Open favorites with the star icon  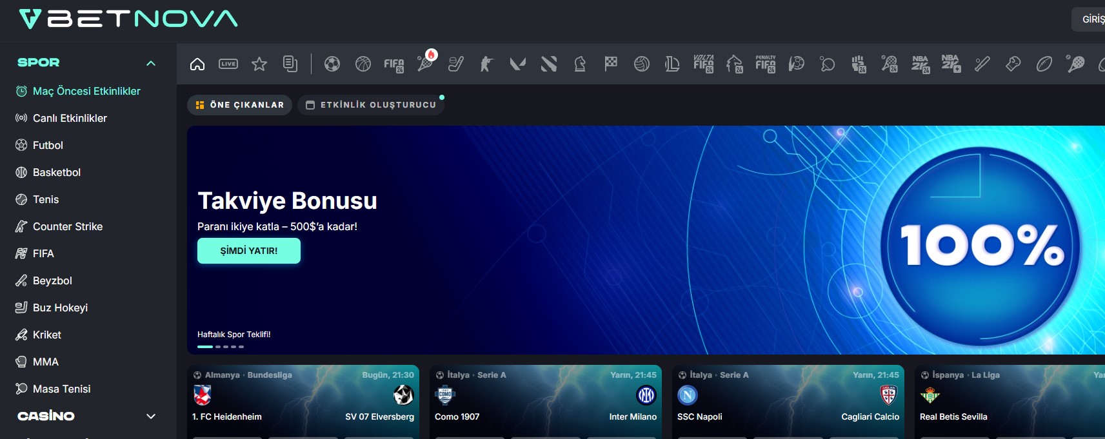(x=259, y=64)
